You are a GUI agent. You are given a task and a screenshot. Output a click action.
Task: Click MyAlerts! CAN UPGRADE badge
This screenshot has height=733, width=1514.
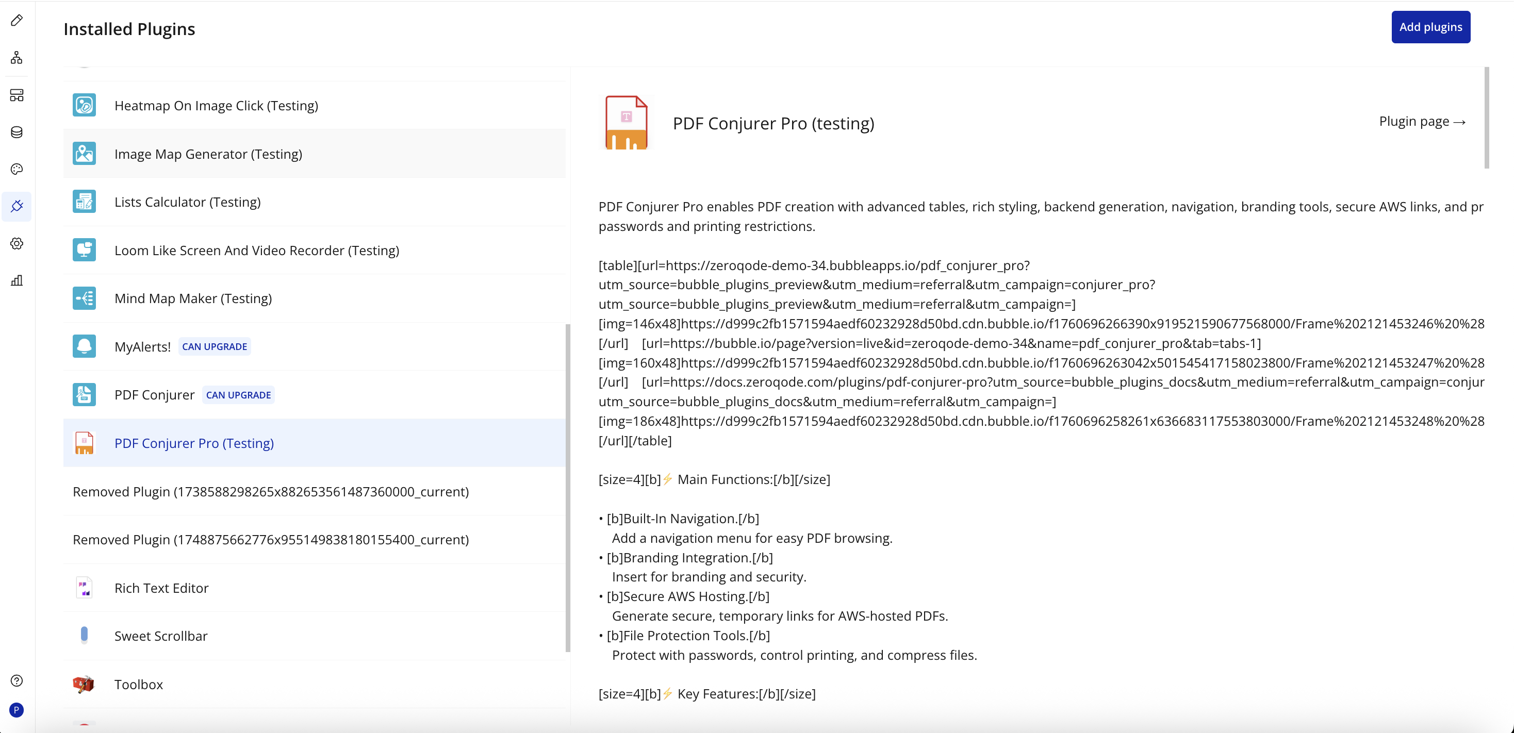click(215, 346)
